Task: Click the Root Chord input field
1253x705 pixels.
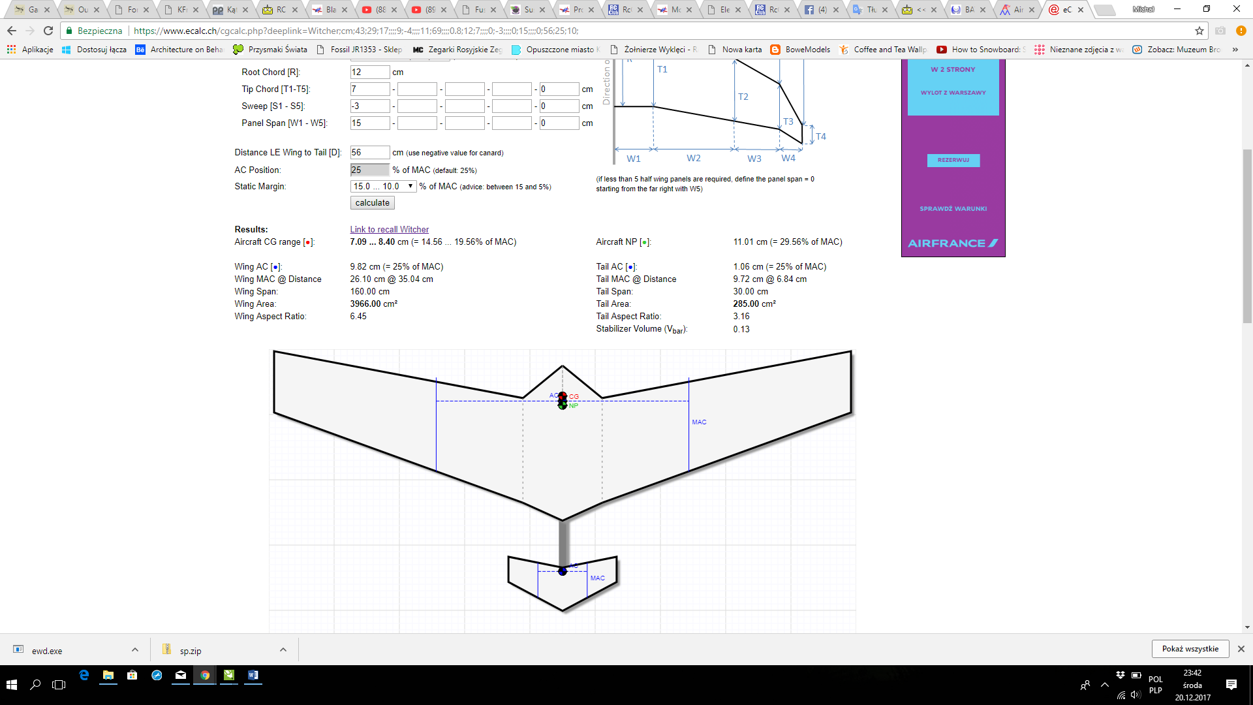Action: tap(369, 72)
